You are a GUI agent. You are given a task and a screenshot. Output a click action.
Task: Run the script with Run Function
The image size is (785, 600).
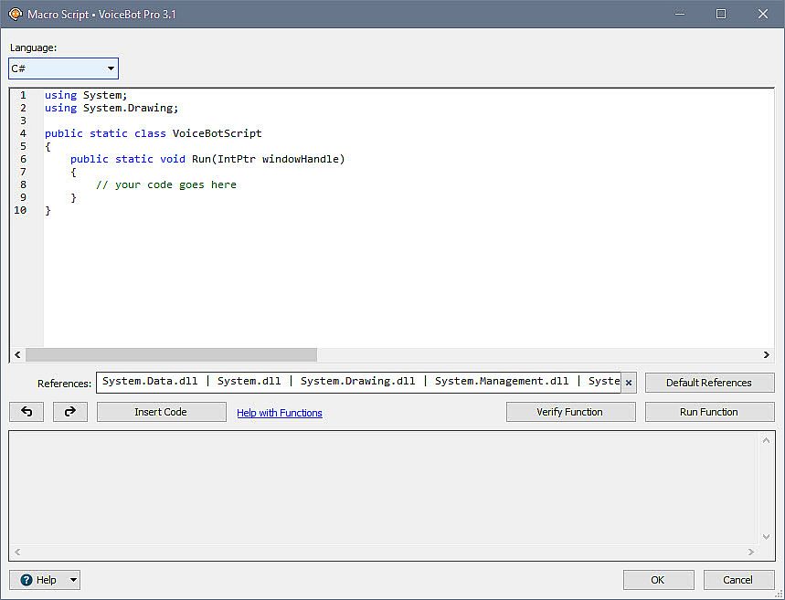(709, 412)
